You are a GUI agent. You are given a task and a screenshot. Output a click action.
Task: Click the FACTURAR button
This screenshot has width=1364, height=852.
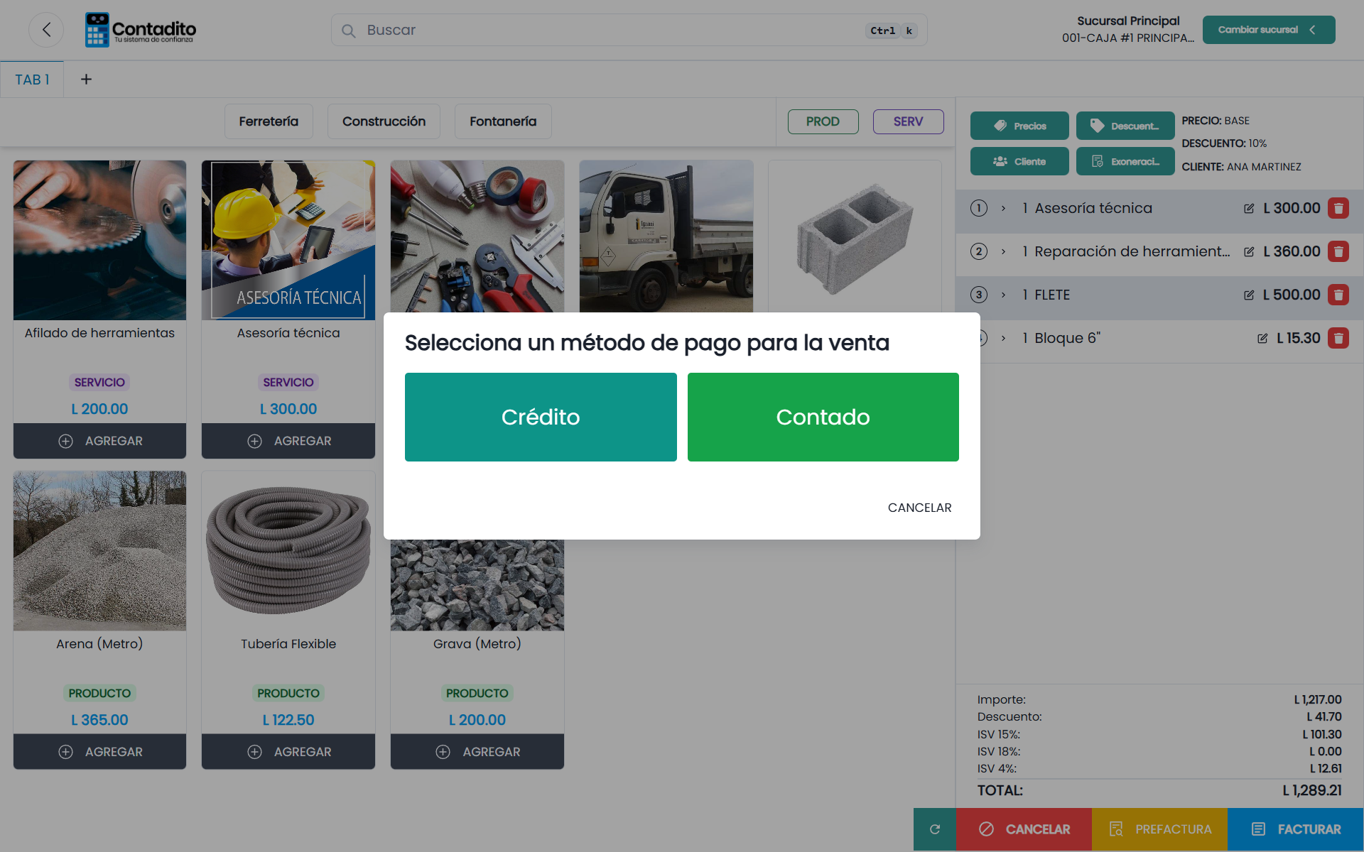pyautogui.click(x=1295, y=829)
